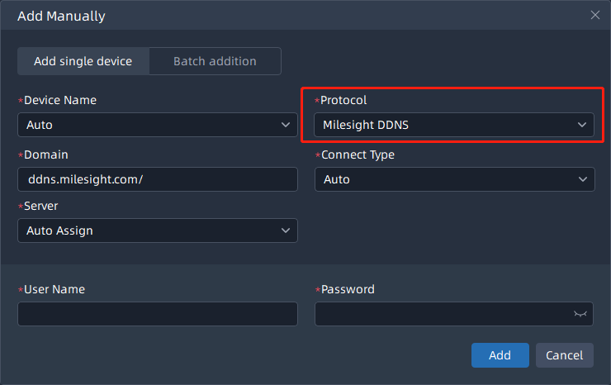Switch to Add single device tab
The width and height of the screenshot is (611, 385).
(x=83, y=61)
